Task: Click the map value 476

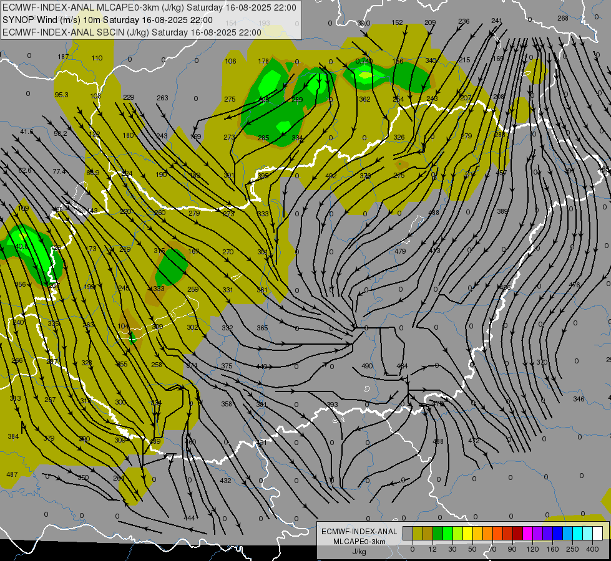Action: (x=574, y=285)
